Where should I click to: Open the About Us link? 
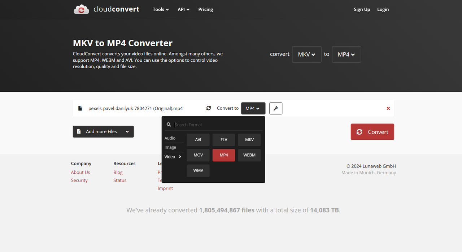[x=80, y=172]
